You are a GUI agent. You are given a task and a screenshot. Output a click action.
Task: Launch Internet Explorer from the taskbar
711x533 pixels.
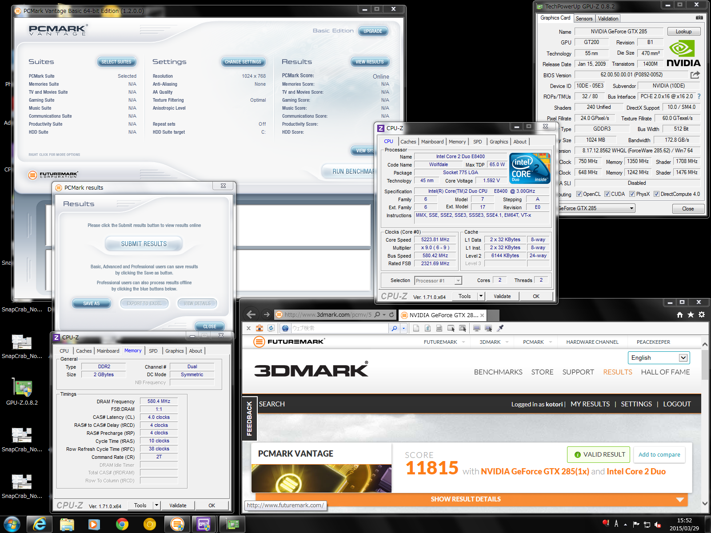(x=40, y=525)
